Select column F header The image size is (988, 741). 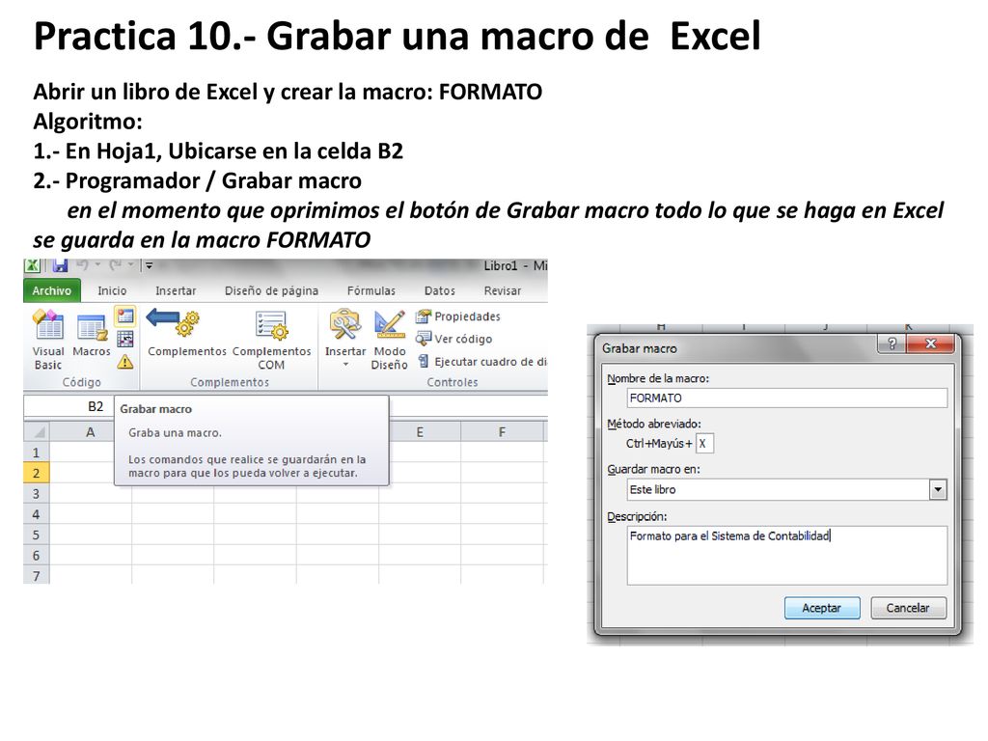click(502, 432)
